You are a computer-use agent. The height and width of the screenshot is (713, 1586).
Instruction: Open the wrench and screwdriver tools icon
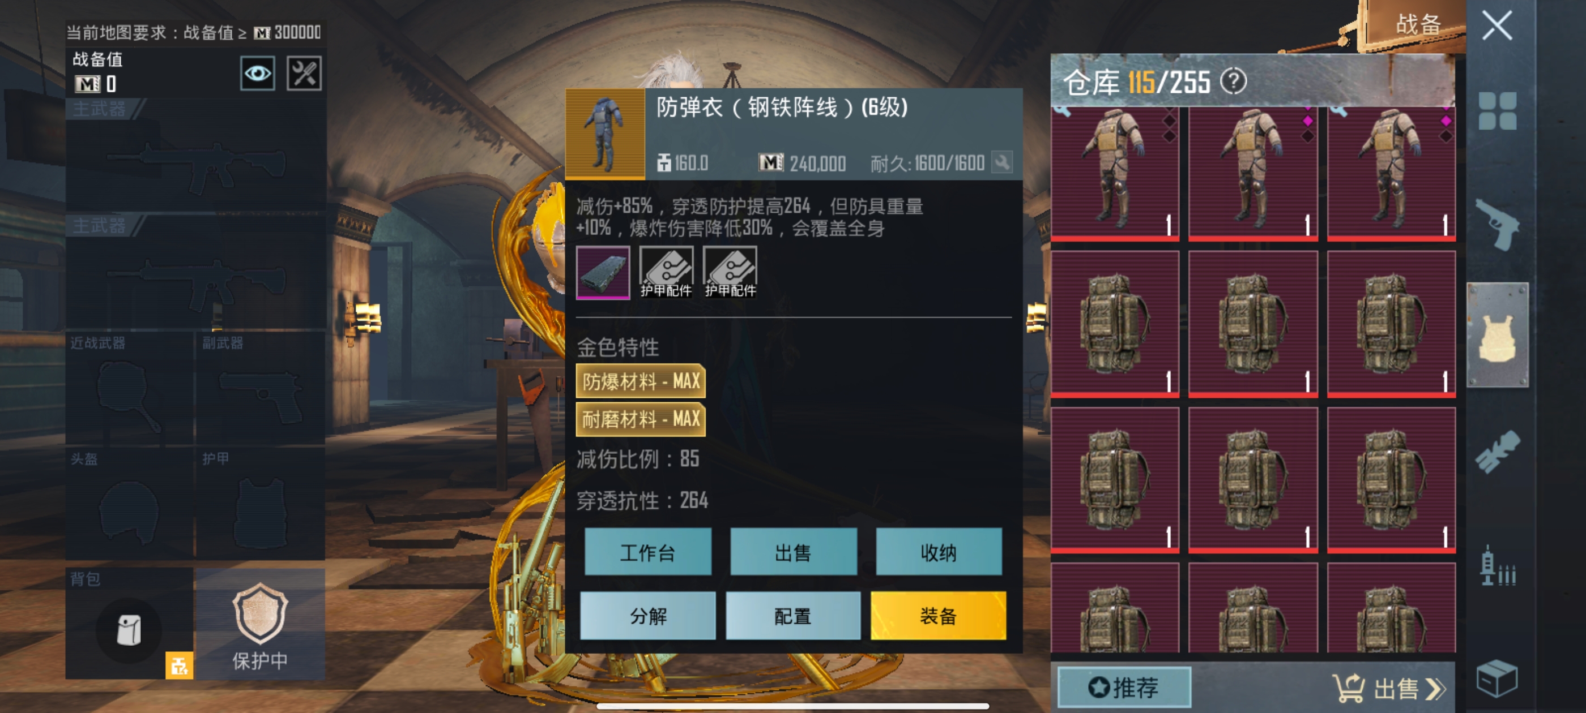pos(304,74)
